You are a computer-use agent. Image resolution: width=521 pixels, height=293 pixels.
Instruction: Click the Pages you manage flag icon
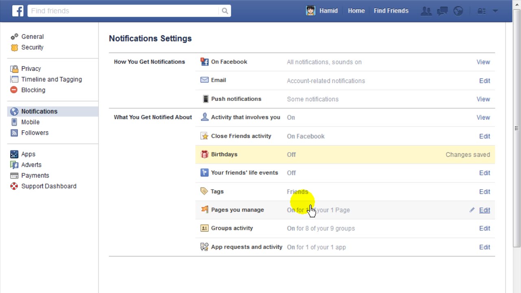point(204,210)
